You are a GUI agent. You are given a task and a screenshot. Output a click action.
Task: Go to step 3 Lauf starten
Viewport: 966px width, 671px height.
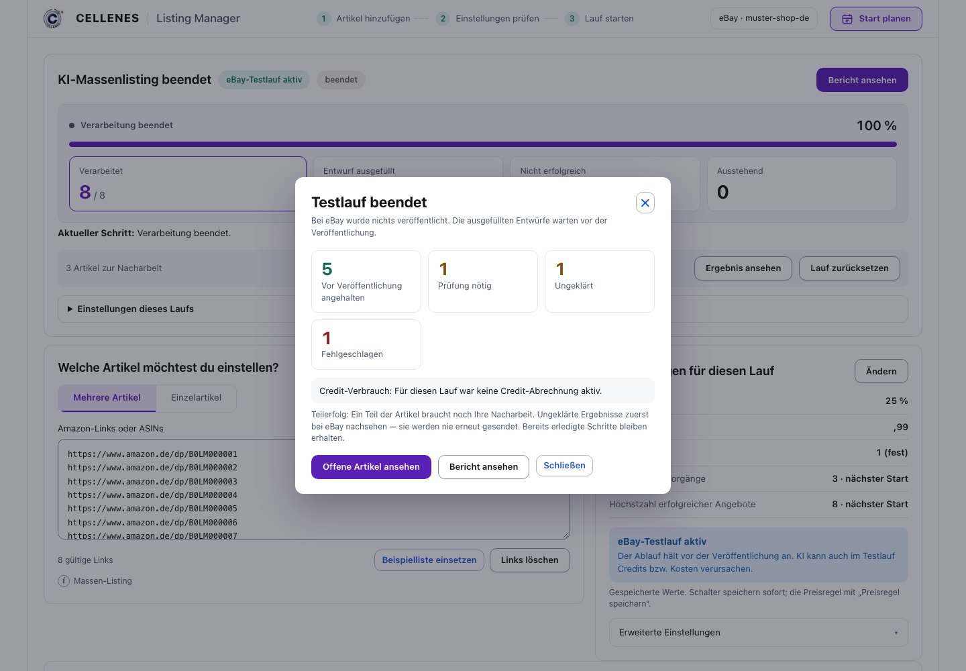600,19
